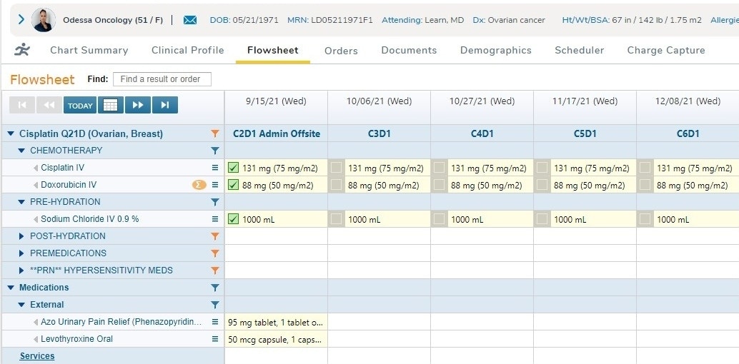Jump to last date with skip-forward button
739x364 pixels.
pyautogui.click(x=164, y=106)
